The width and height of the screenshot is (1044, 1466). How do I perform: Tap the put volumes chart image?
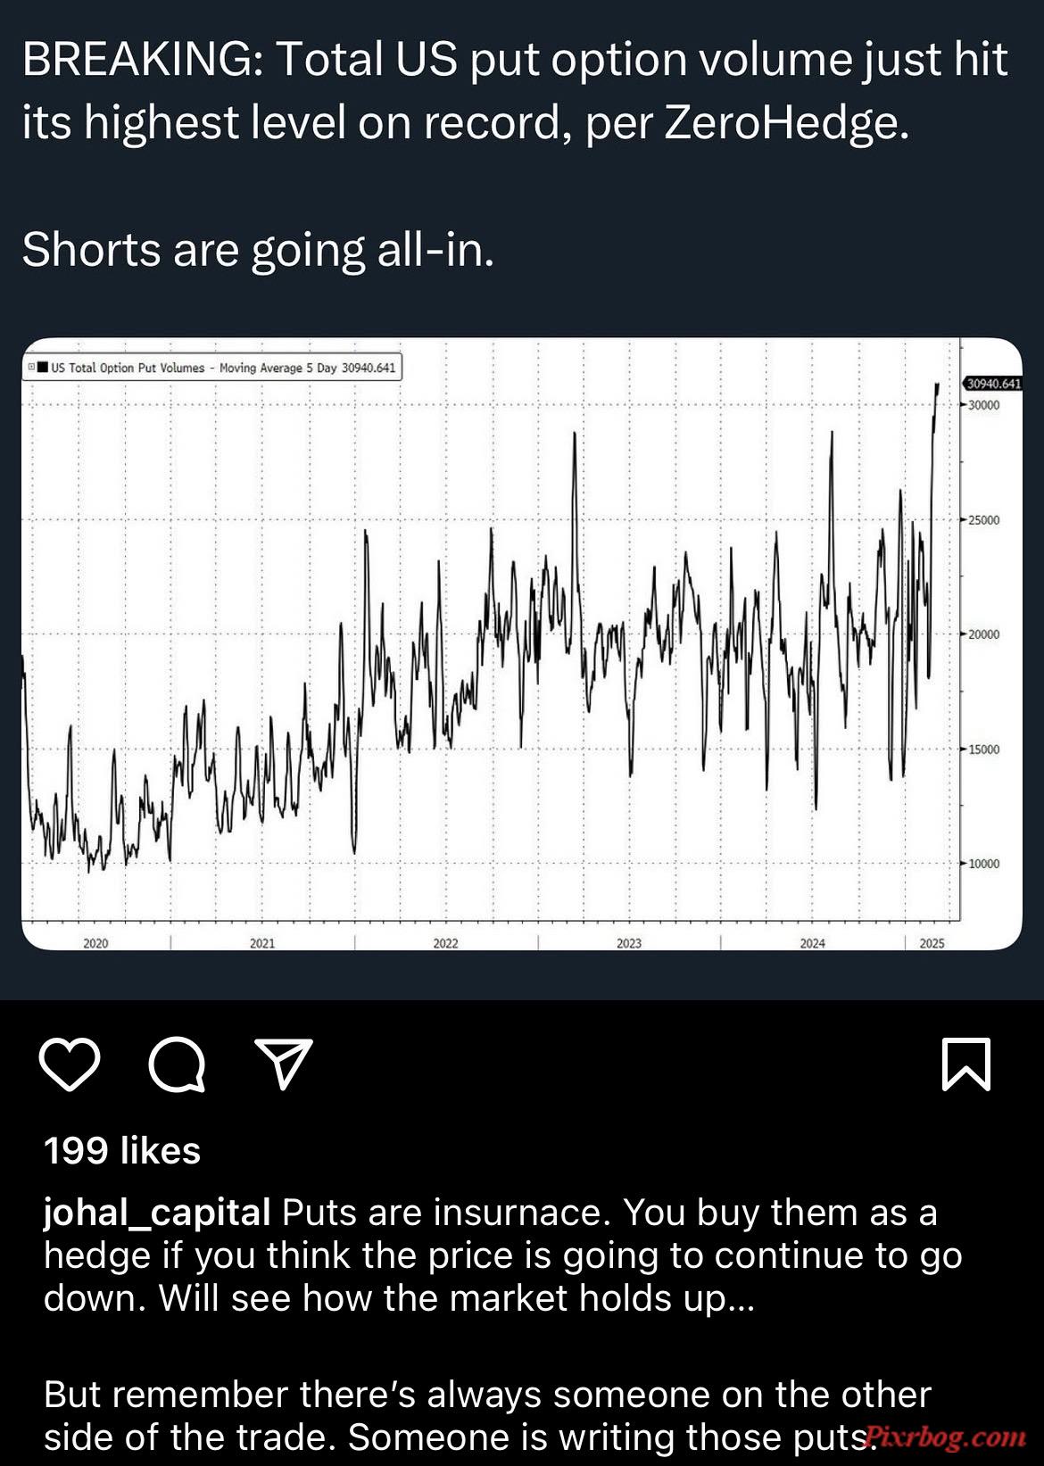pos(522,643)
